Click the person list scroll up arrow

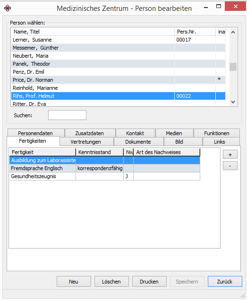233,32
